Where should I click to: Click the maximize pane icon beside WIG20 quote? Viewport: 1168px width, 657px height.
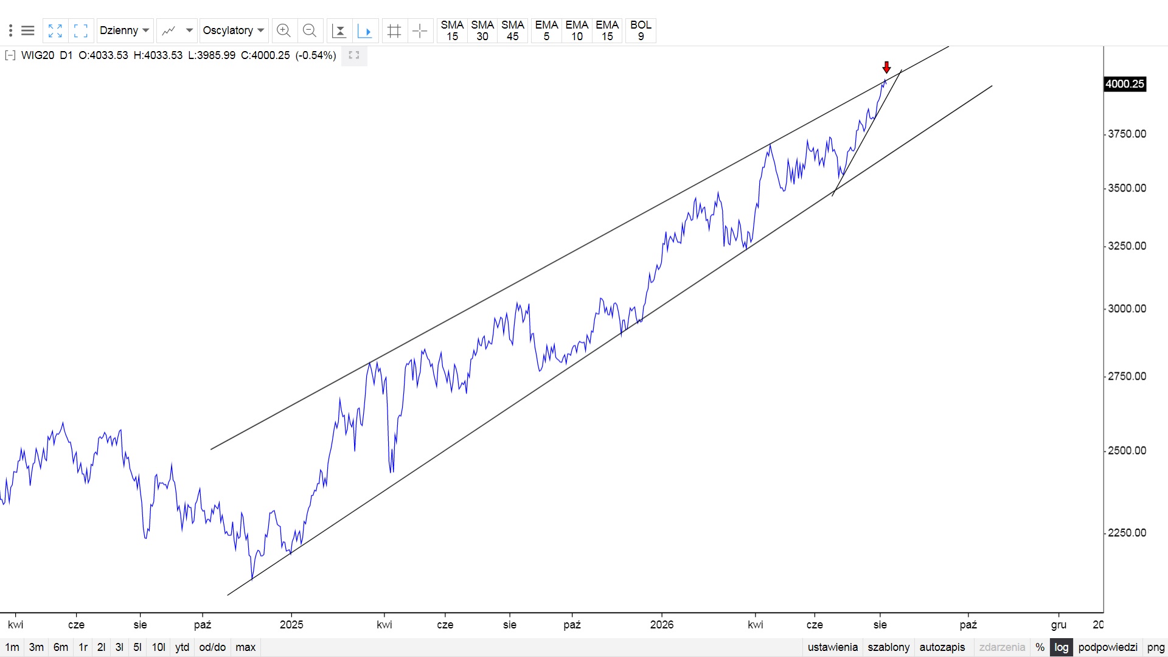(x=354, y=55)
